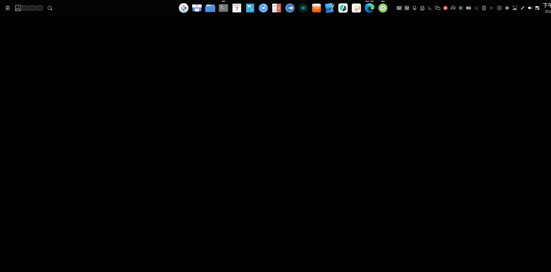Open the multitasking view icon
The width and height of the screenshot is (551, 272).
[x=197, y=8]
